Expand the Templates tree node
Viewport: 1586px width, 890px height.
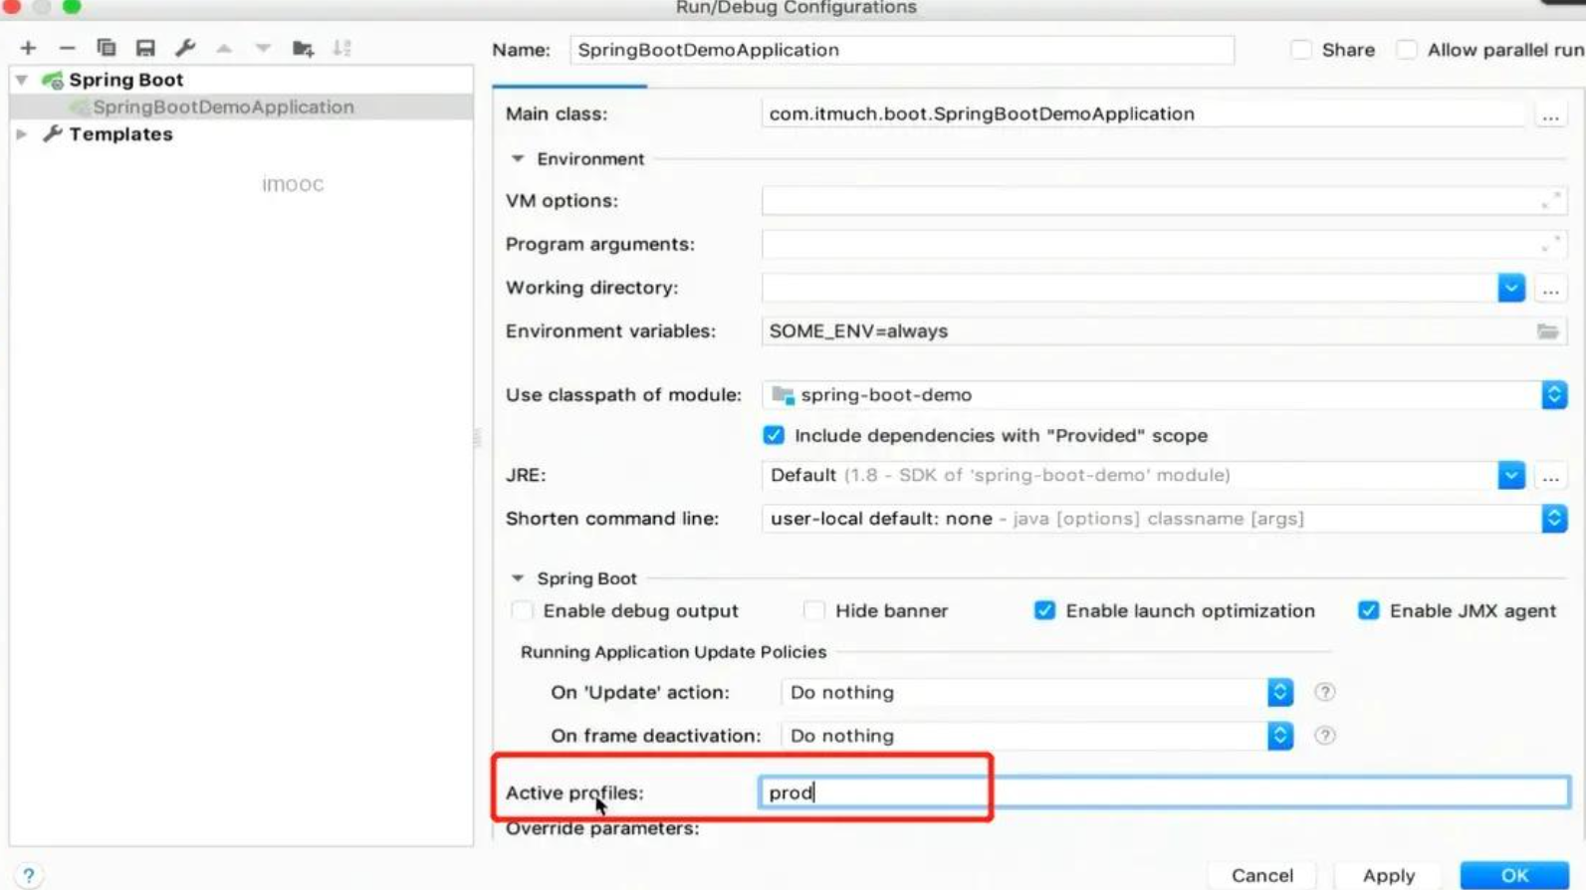tap(22, 134)
